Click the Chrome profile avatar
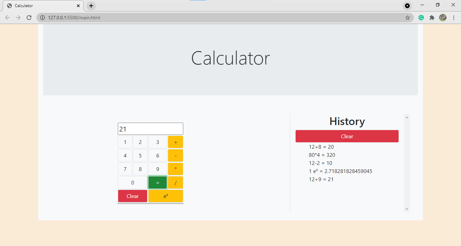461x246 pixels. pos(442,18)
